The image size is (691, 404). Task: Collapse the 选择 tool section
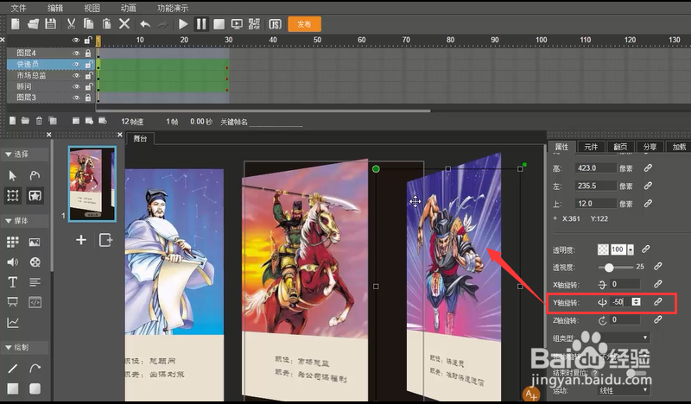tap(8, 155)
